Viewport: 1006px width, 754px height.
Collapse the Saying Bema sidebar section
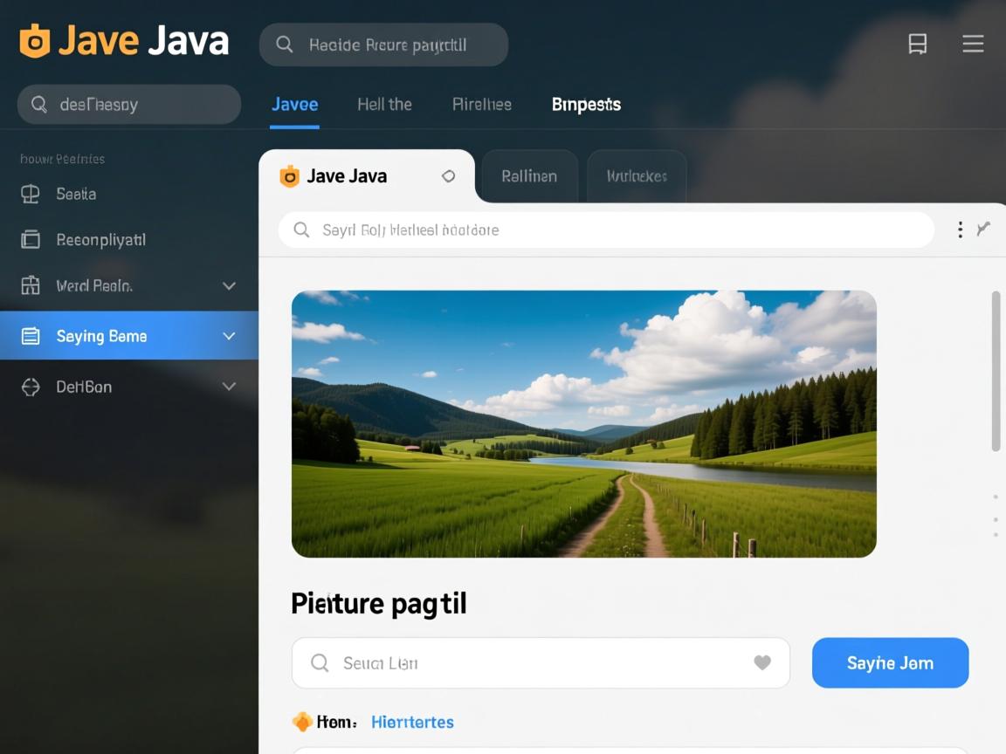pyautogui.click(x=229, y=335)
